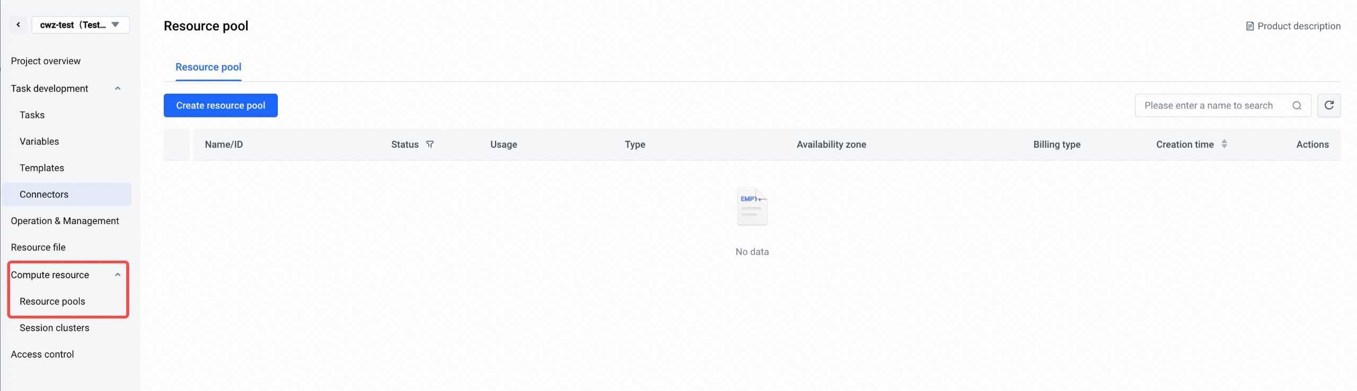1357x391 pixels.
Task: Click the Billing type column header
Action: [x=1056, y=145]
